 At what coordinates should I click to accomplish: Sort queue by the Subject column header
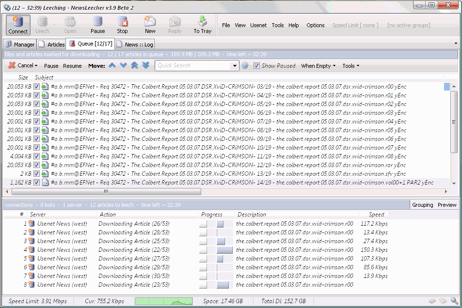click(44, 77)
